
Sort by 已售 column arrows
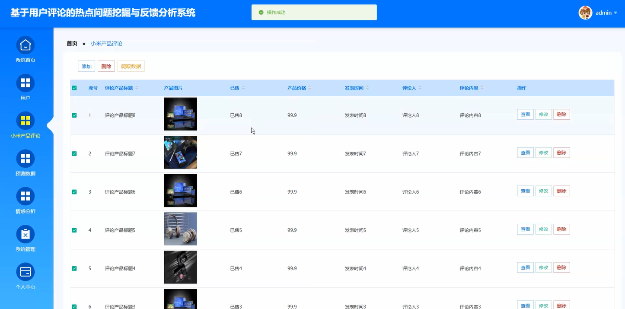pos(243,88)
